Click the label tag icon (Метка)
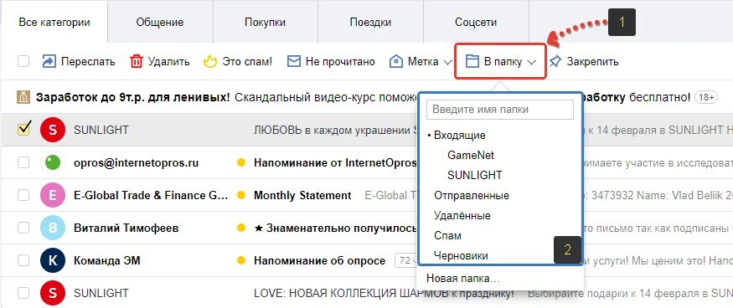The height and width of the screenshot is (308, 733). [x=396, y=61]
